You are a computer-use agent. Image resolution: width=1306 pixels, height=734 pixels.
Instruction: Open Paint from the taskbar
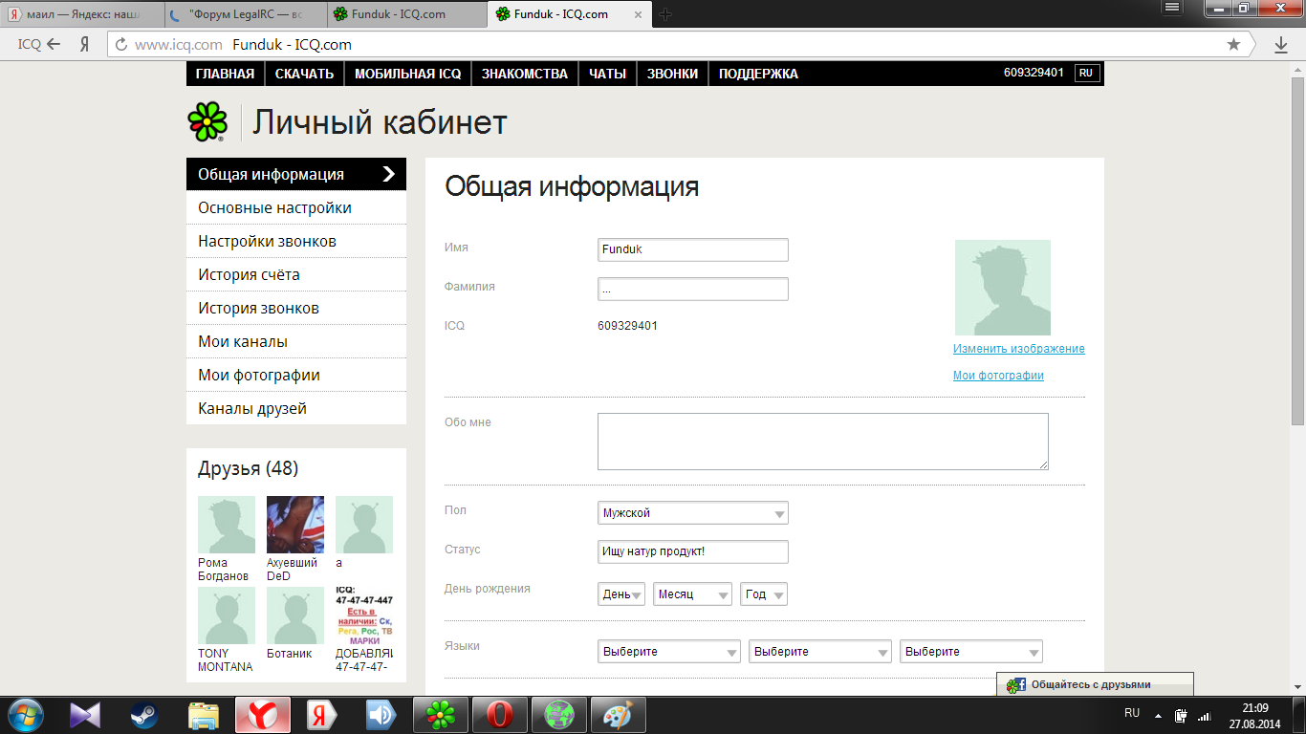(x=618, y=715)
